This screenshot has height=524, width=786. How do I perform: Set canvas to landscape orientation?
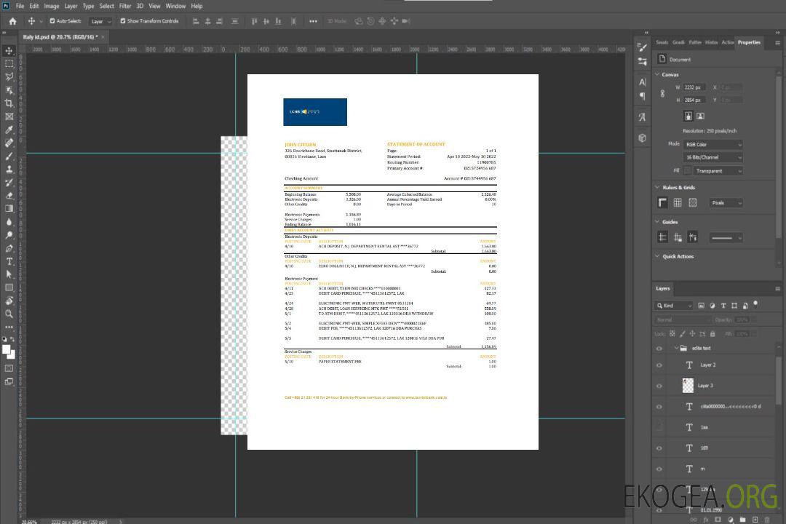pos(700,116)
